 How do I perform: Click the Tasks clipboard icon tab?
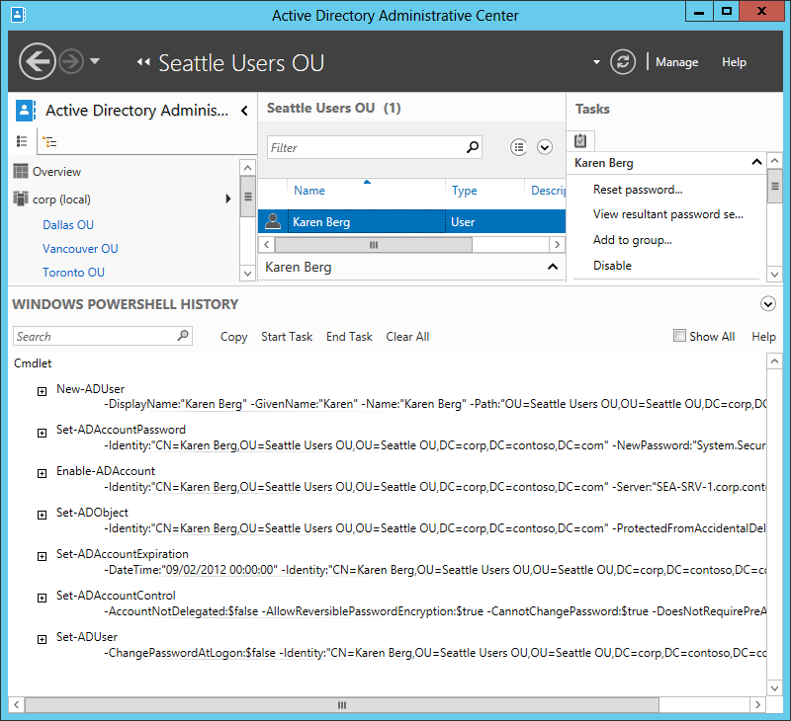click(580, 141)
